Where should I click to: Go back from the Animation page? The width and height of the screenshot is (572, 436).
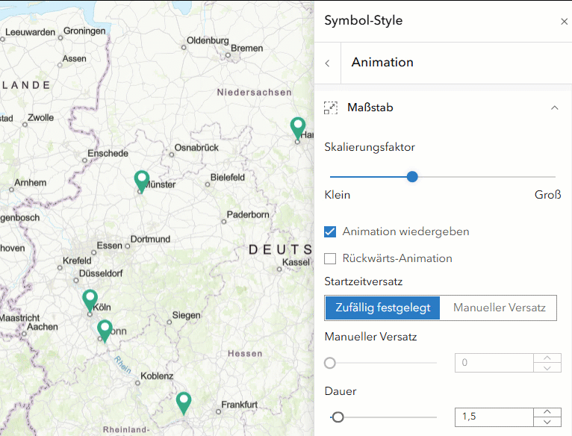coord(328,63)
